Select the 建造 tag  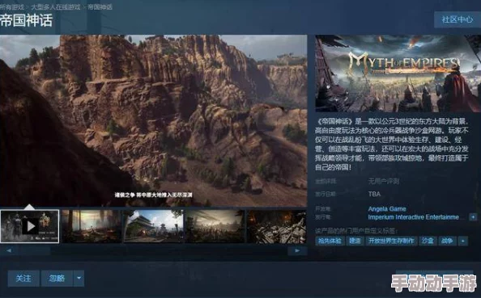point(355,241)
